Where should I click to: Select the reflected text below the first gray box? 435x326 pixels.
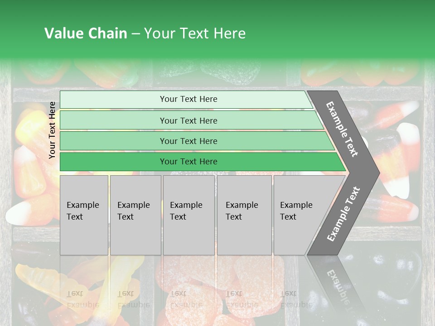(83, 299)
